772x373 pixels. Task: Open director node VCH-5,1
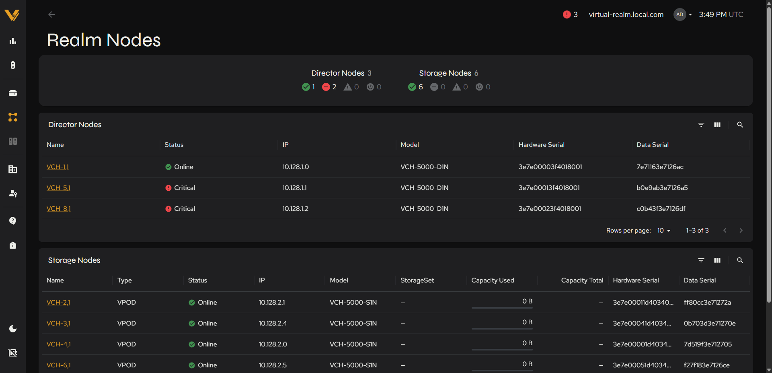[x=58, y=188]
